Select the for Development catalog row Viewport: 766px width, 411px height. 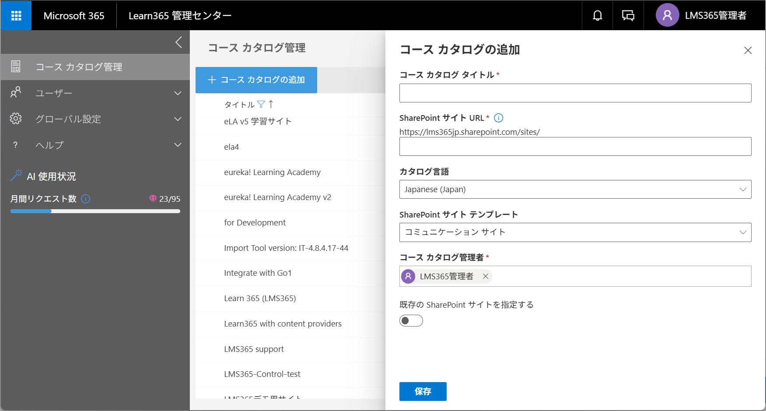tap(290, 223)
